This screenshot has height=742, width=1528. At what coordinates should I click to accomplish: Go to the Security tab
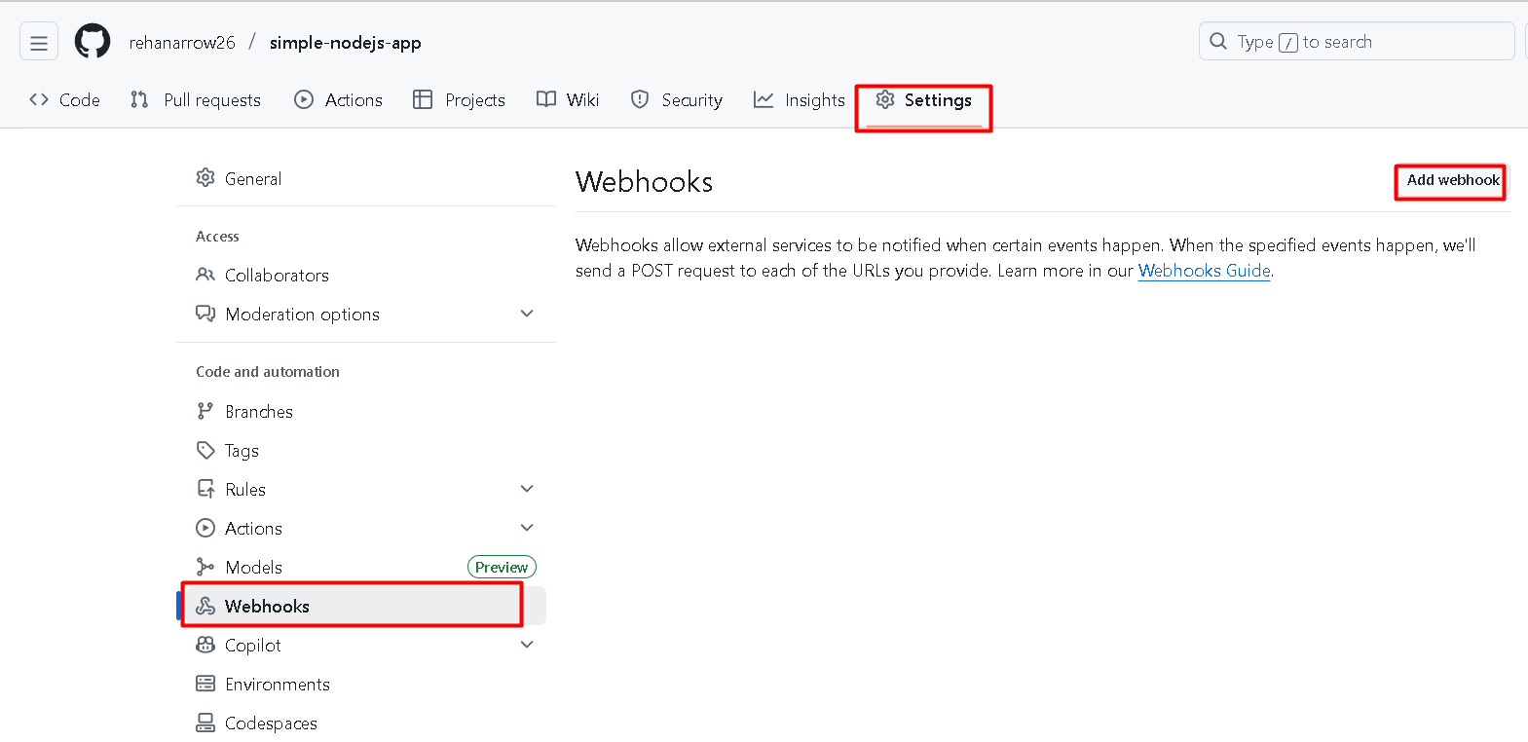677,100
